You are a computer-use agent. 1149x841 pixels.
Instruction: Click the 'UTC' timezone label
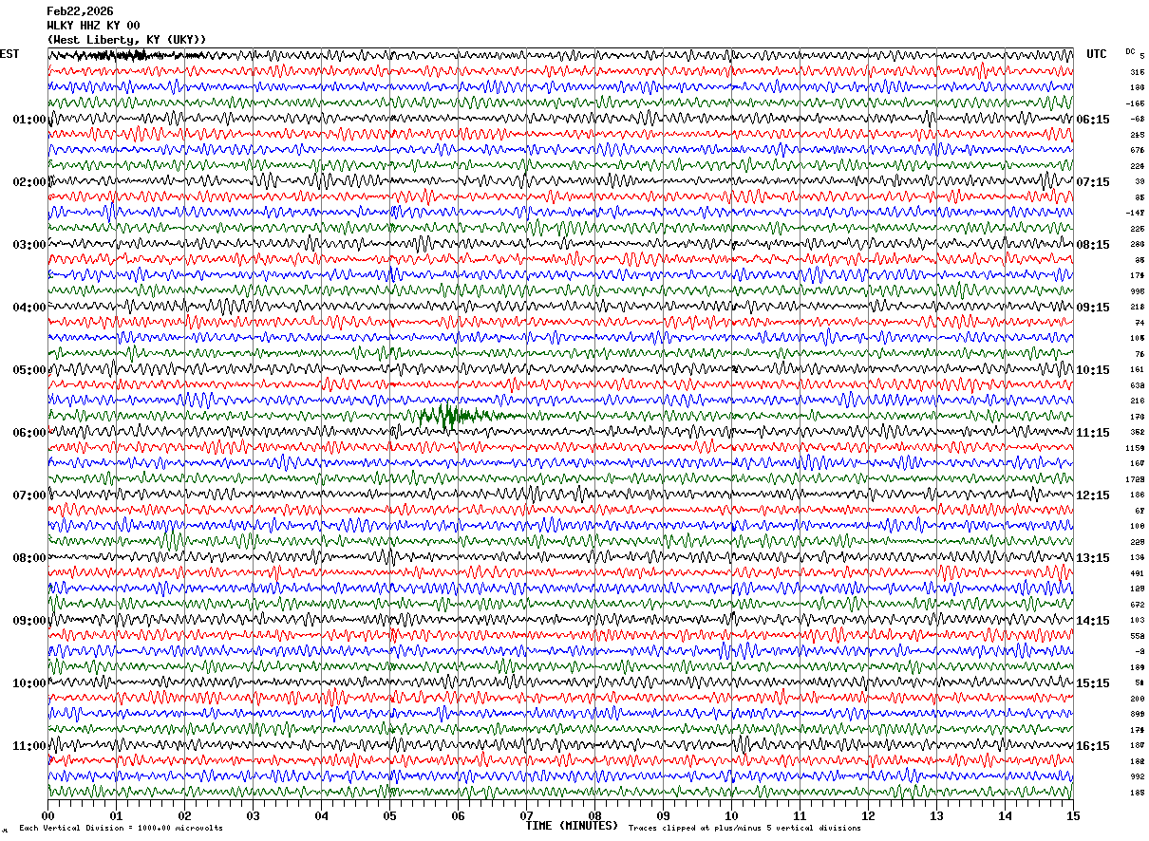pyautogui.click(x=1097, y=54)
